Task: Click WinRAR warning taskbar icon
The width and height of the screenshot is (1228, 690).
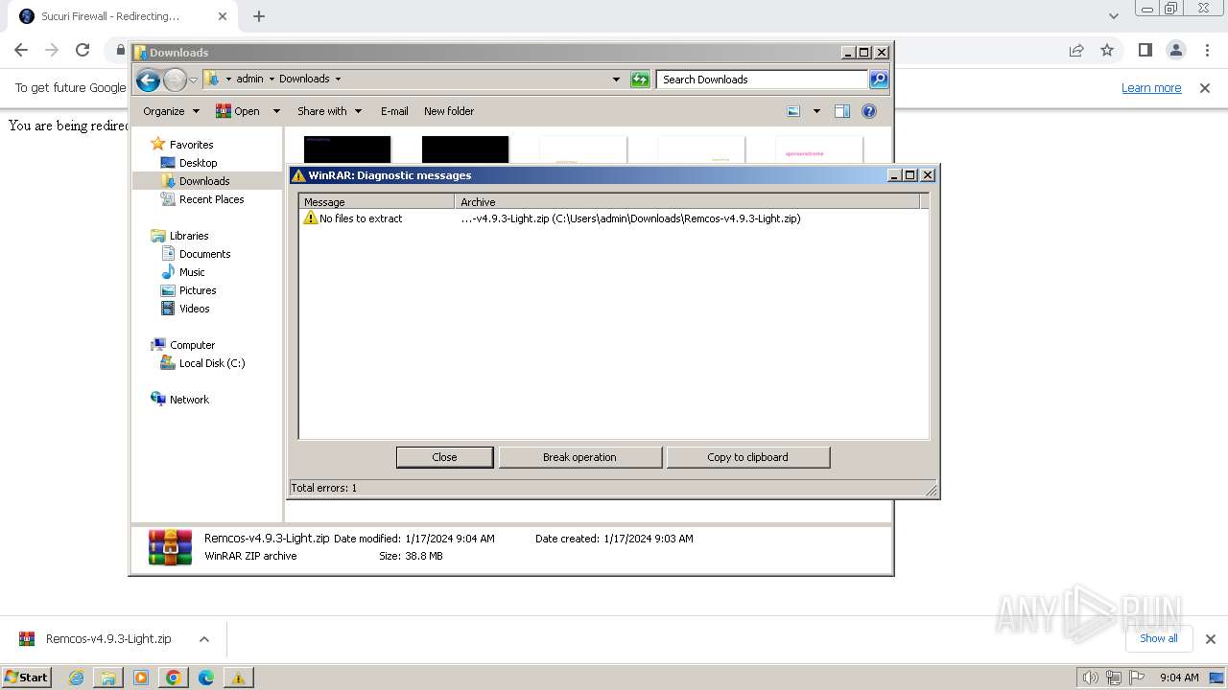Action: 238,678
